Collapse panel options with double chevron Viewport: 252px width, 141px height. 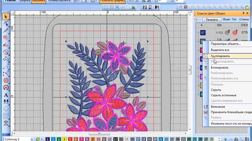tap(196, 19)
